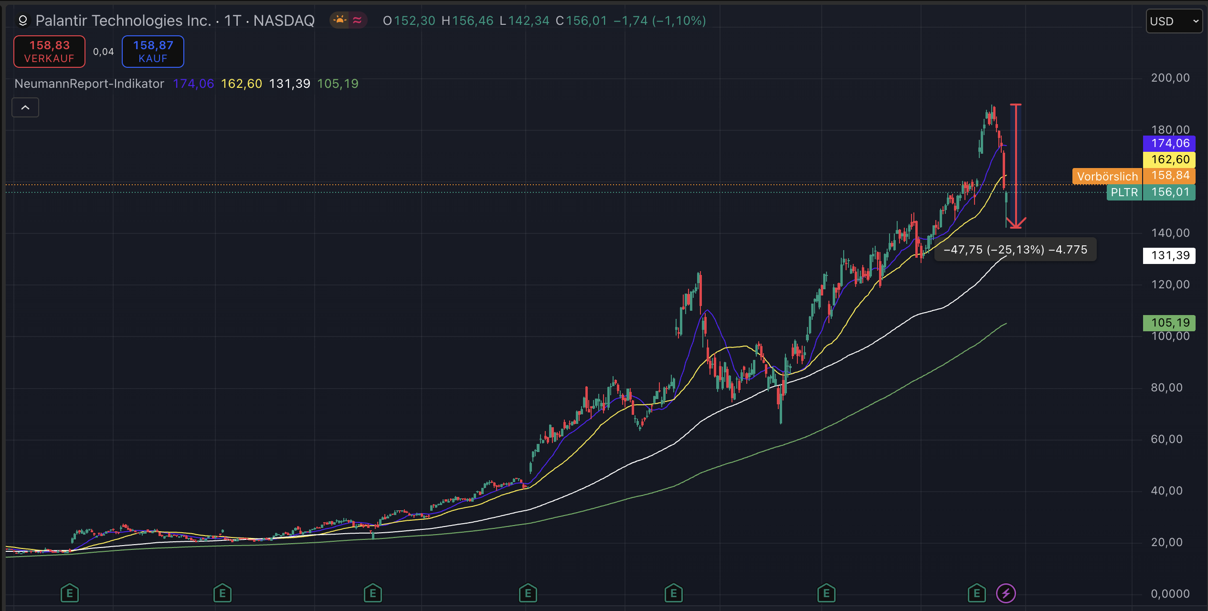
Task: Click the 0,04 spread value
Action: pos(104,52)
